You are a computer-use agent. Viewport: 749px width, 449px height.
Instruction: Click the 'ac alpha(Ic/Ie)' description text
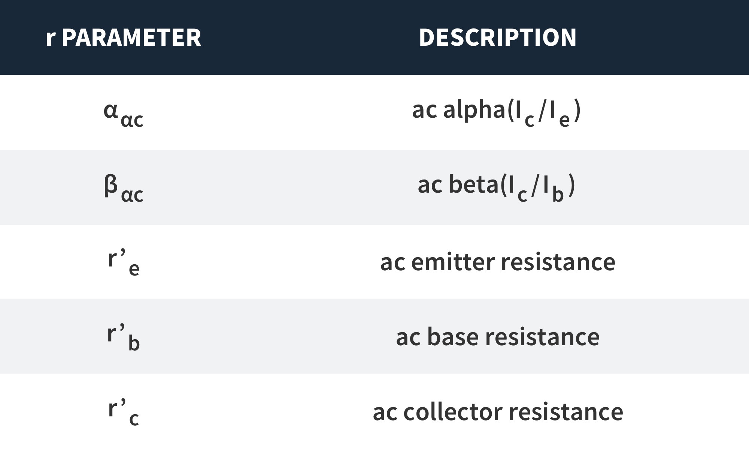click(x=497, y=113)
